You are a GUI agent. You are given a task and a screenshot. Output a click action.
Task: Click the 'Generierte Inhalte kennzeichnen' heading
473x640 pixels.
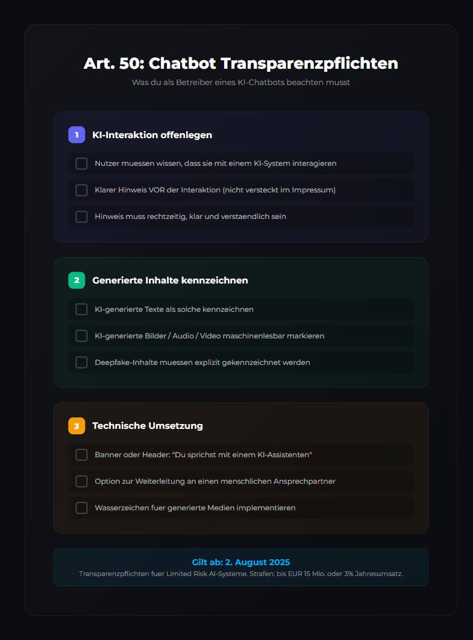(161, 280)
